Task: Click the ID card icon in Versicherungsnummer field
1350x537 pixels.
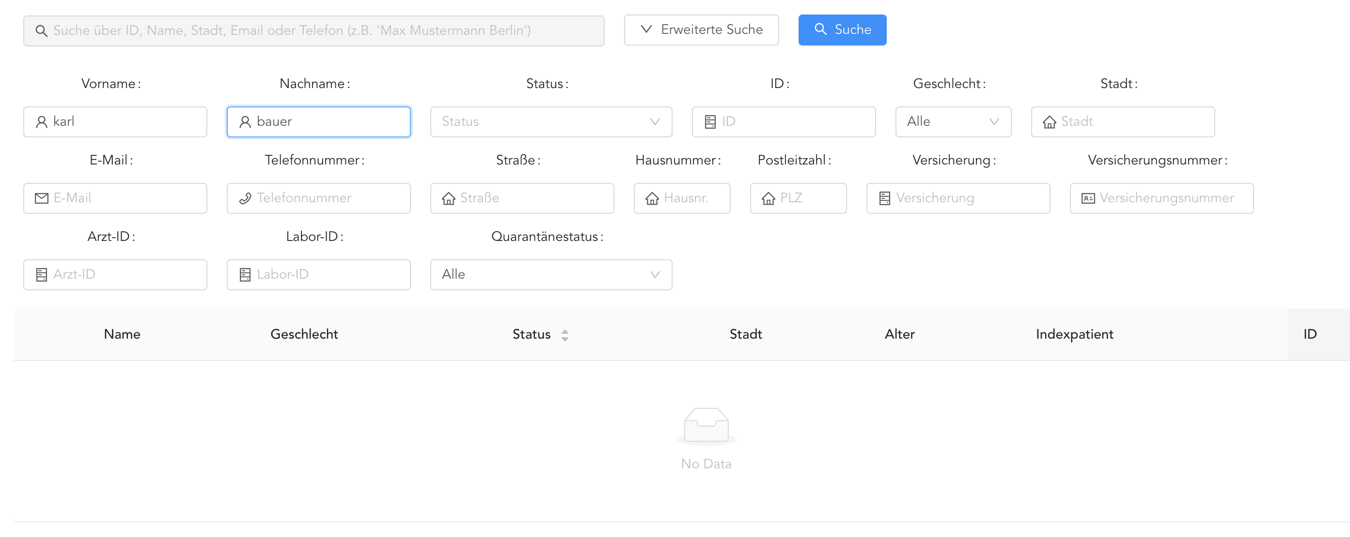Action: pyautogui.click(x=1088, y=198)
